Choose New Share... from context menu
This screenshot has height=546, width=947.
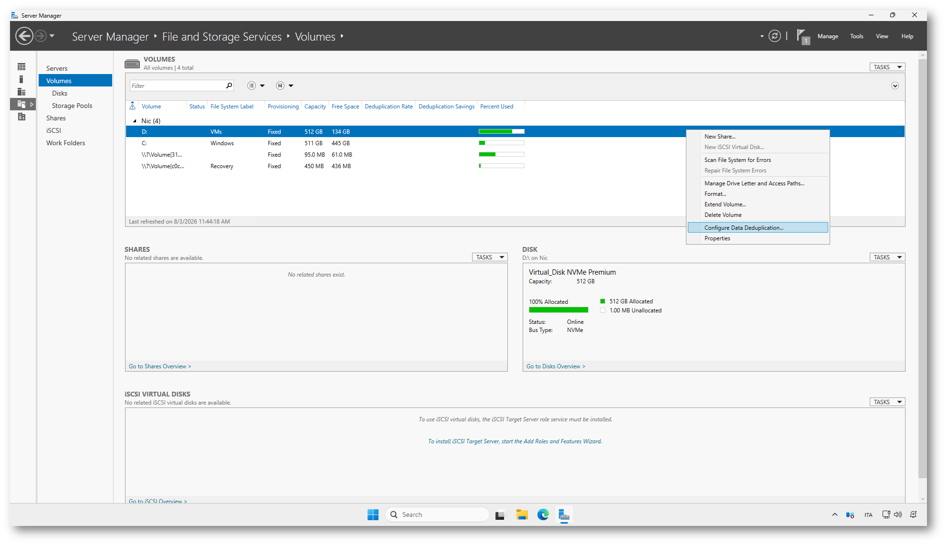pos(758,137)
